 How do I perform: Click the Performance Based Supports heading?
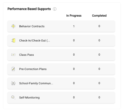[x=29, y=9]
